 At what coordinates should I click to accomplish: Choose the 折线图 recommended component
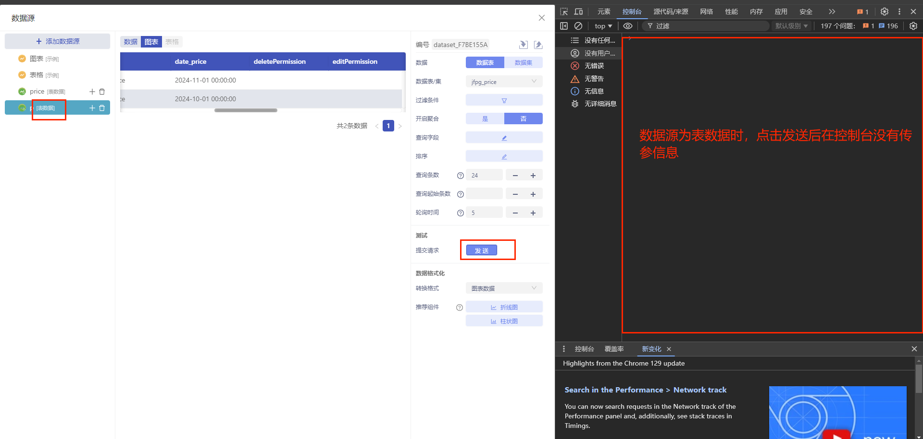504,307
